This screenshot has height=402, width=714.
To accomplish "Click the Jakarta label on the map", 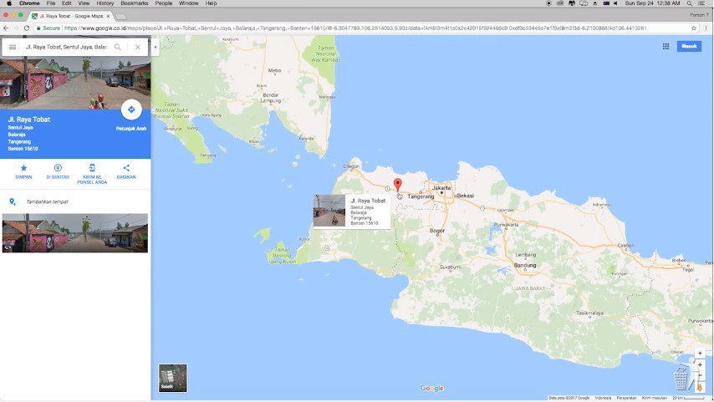I will 441,187.
